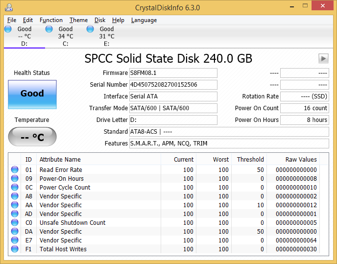Click status orb for Power Cycle Count

tap(15, 187)
